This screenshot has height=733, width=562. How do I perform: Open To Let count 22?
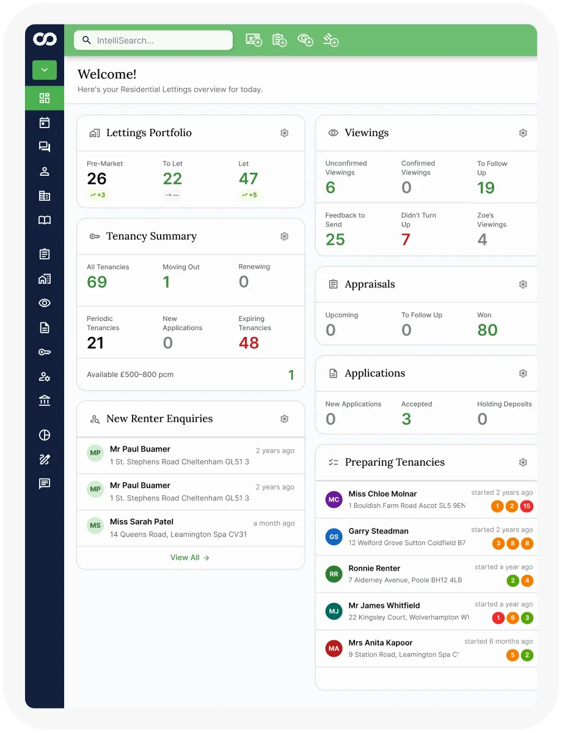pyautogui.click(x=172, y=179)
